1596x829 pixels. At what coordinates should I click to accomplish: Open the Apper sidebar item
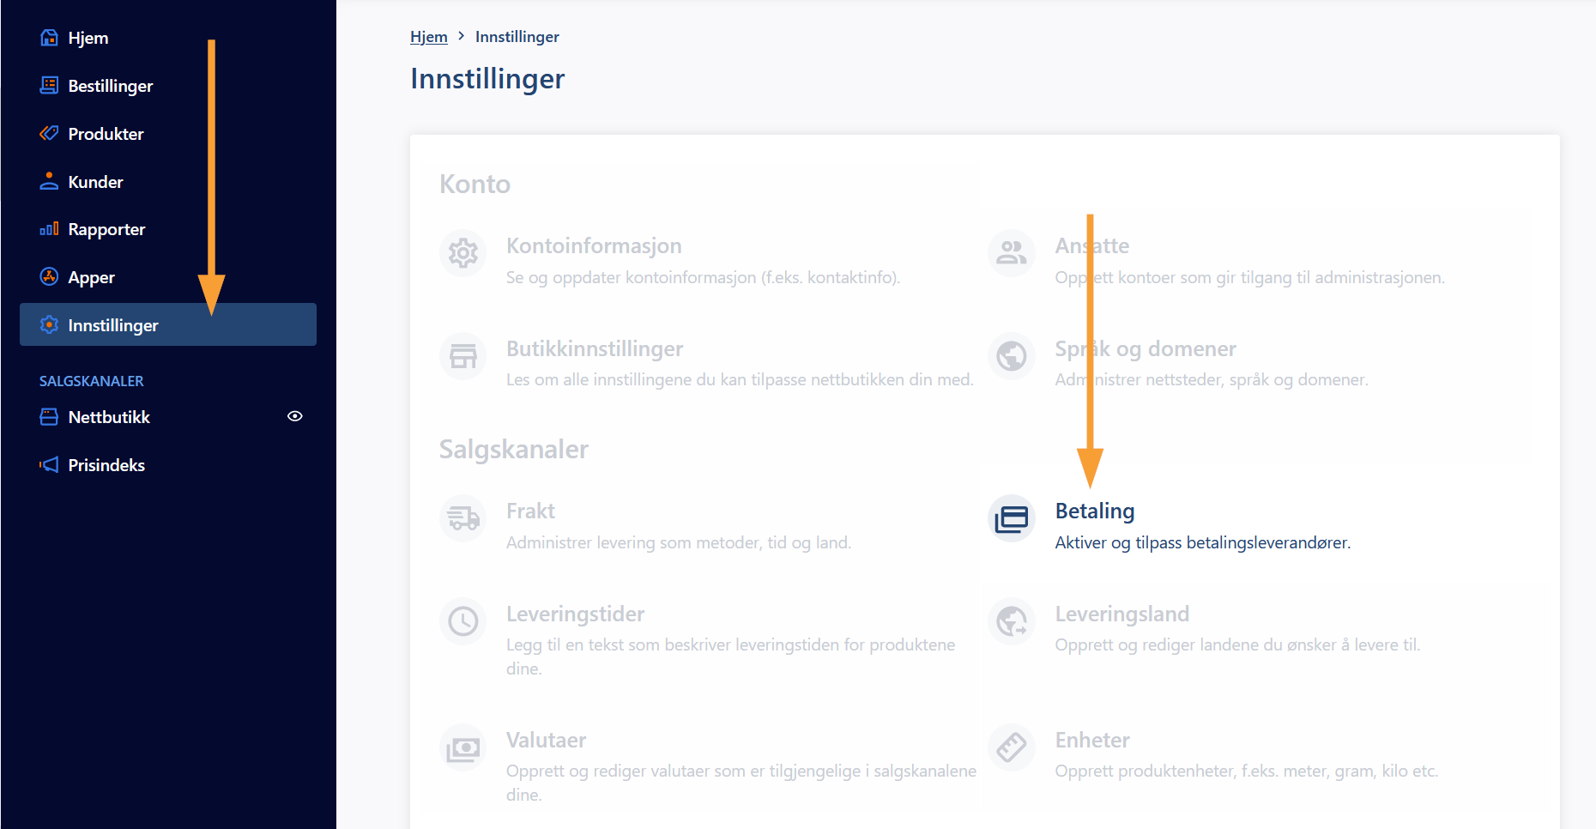[91, 277]
